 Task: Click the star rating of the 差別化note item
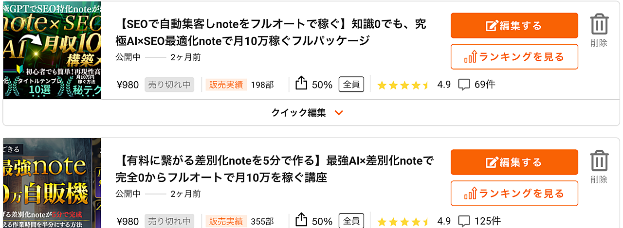[x=403, y=222]
